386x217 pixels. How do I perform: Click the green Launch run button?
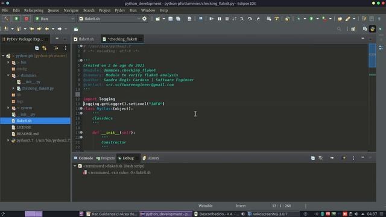(x=16, y=19)
